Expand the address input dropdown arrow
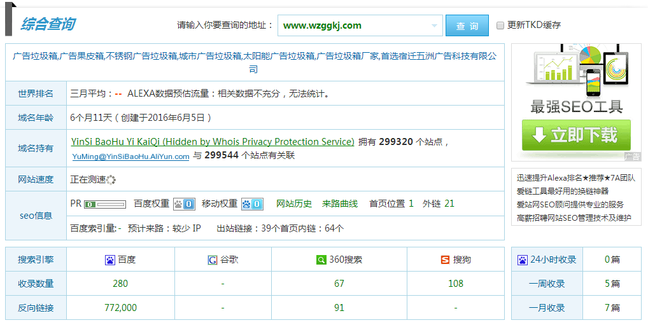This screenshot has height=325, width=648. coord(435,26)
